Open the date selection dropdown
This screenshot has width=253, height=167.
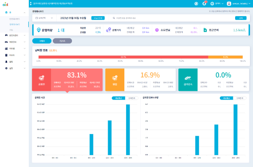pyautogui.click(x=44, y=18)
